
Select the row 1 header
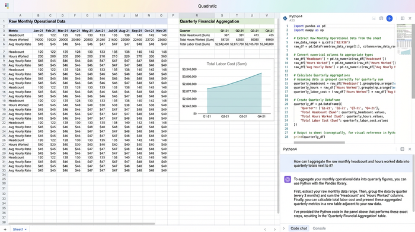point(4,21)
